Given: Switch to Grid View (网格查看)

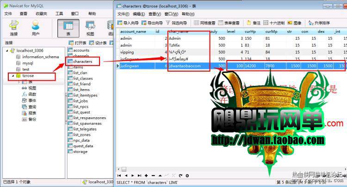Looking at the screenshot, I should pyautogui.click(x=204, y=23).
